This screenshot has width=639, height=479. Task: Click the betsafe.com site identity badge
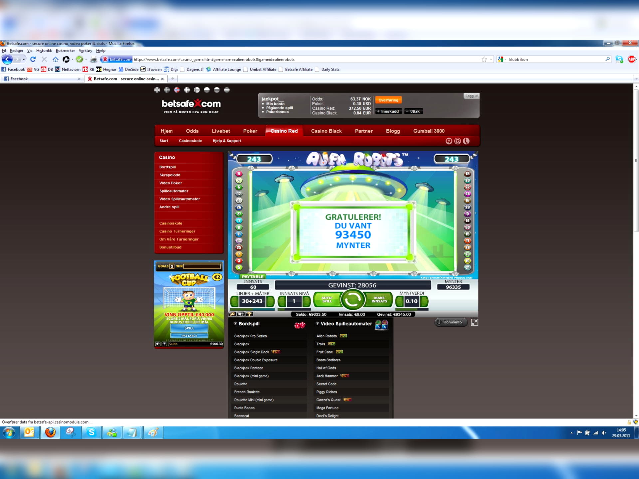tap(117, 59)
